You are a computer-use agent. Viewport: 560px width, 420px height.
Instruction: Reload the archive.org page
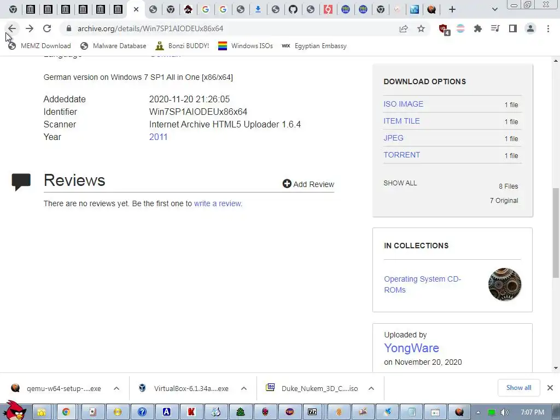[x=47, y=28]
